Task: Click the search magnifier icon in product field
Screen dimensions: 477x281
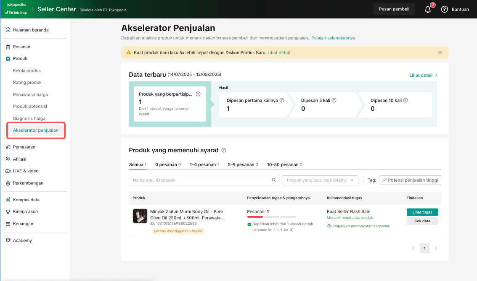Action: 274,180
